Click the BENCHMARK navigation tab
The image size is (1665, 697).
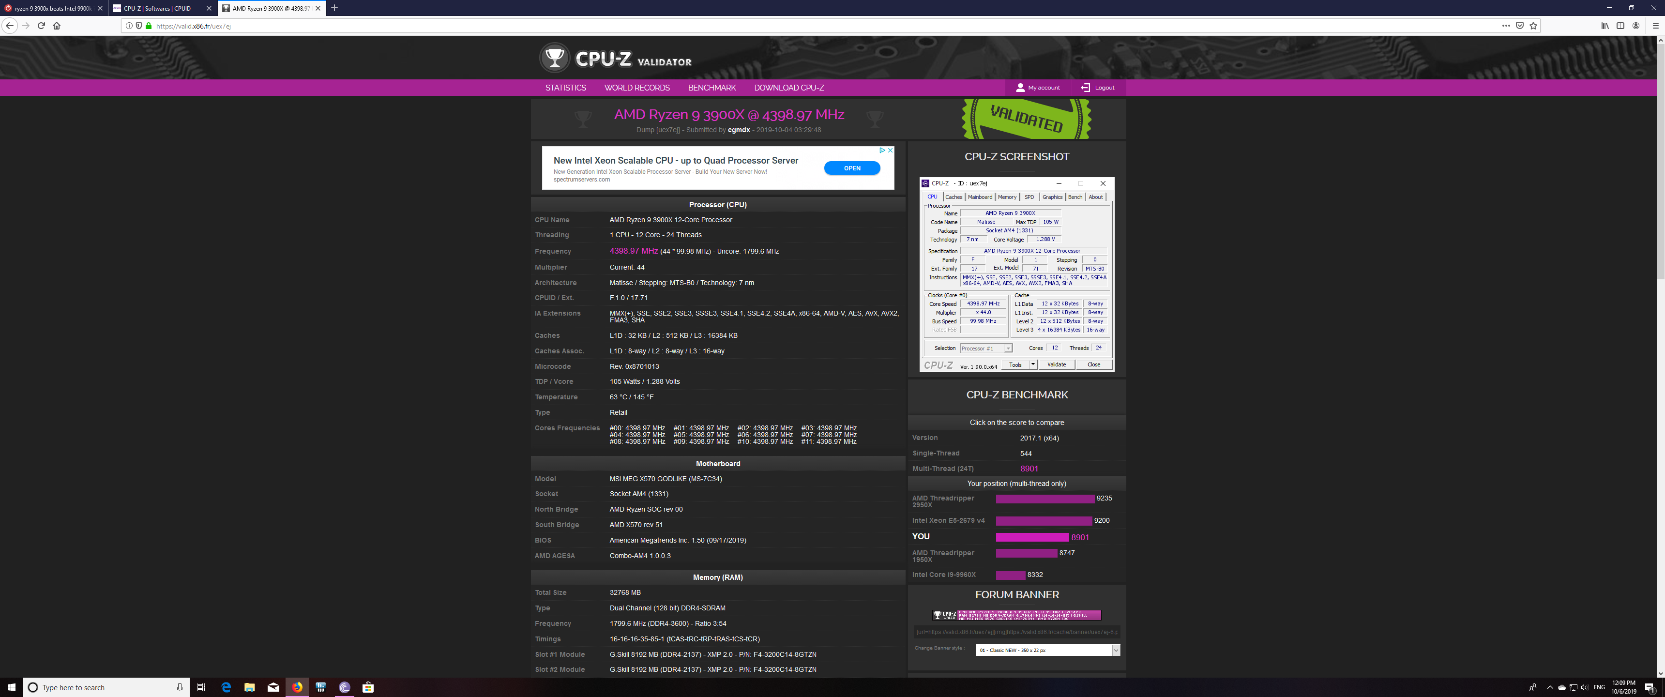711,87
